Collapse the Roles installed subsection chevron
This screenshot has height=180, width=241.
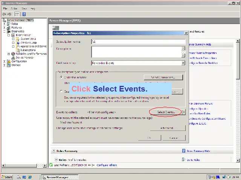coord(56,160)
